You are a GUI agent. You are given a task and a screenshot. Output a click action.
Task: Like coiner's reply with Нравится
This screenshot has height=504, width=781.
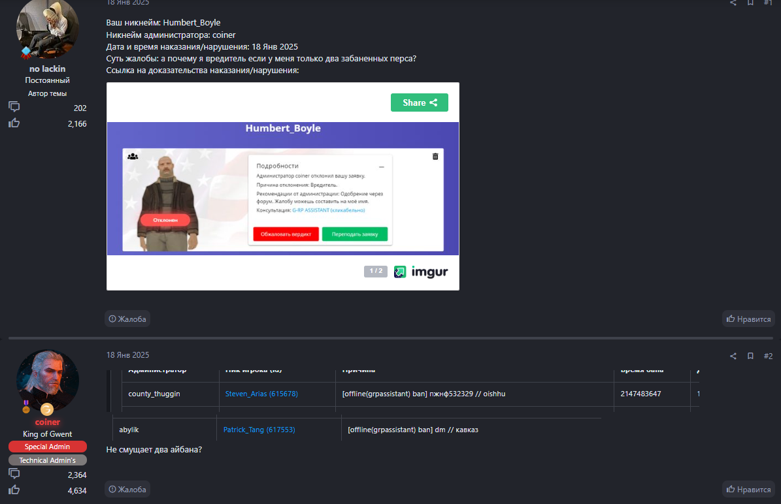point(748,489)
